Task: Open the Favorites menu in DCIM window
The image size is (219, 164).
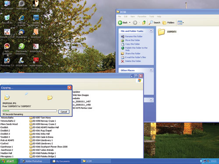Action: coord(142,17)
